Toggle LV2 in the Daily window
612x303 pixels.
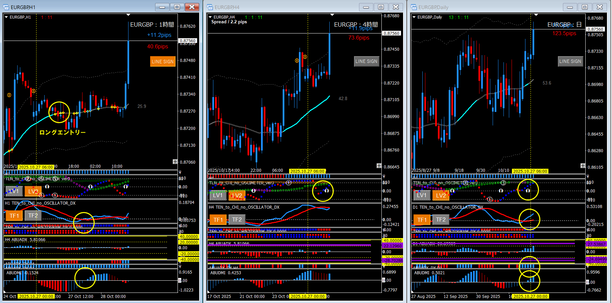441,195
